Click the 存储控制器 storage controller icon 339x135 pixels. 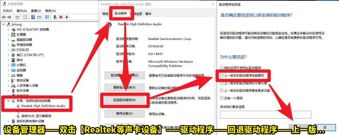(13, 45)
